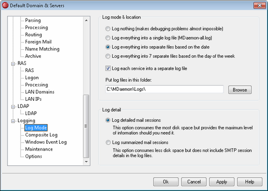Select Log nothing radio option
The image size is (268, 191).
tap(108, 29)
